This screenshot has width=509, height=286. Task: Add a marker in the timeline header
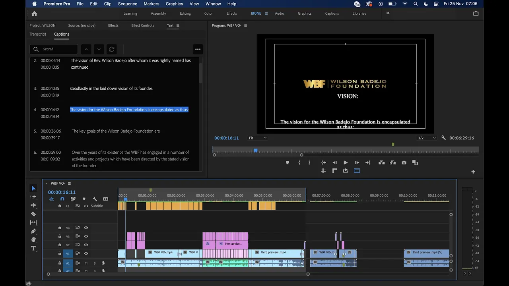pyautogui.click(x=84, y=199)
